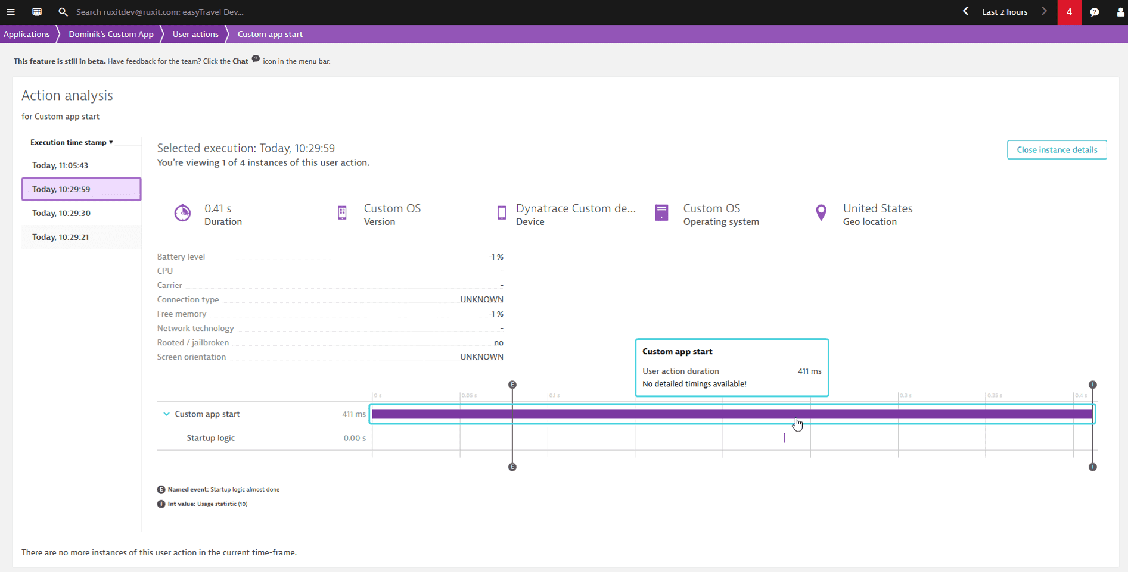Click the Battery level label
Image resolution: width=1128 pixels, height=572 pixels.
[x=181, y=257]
